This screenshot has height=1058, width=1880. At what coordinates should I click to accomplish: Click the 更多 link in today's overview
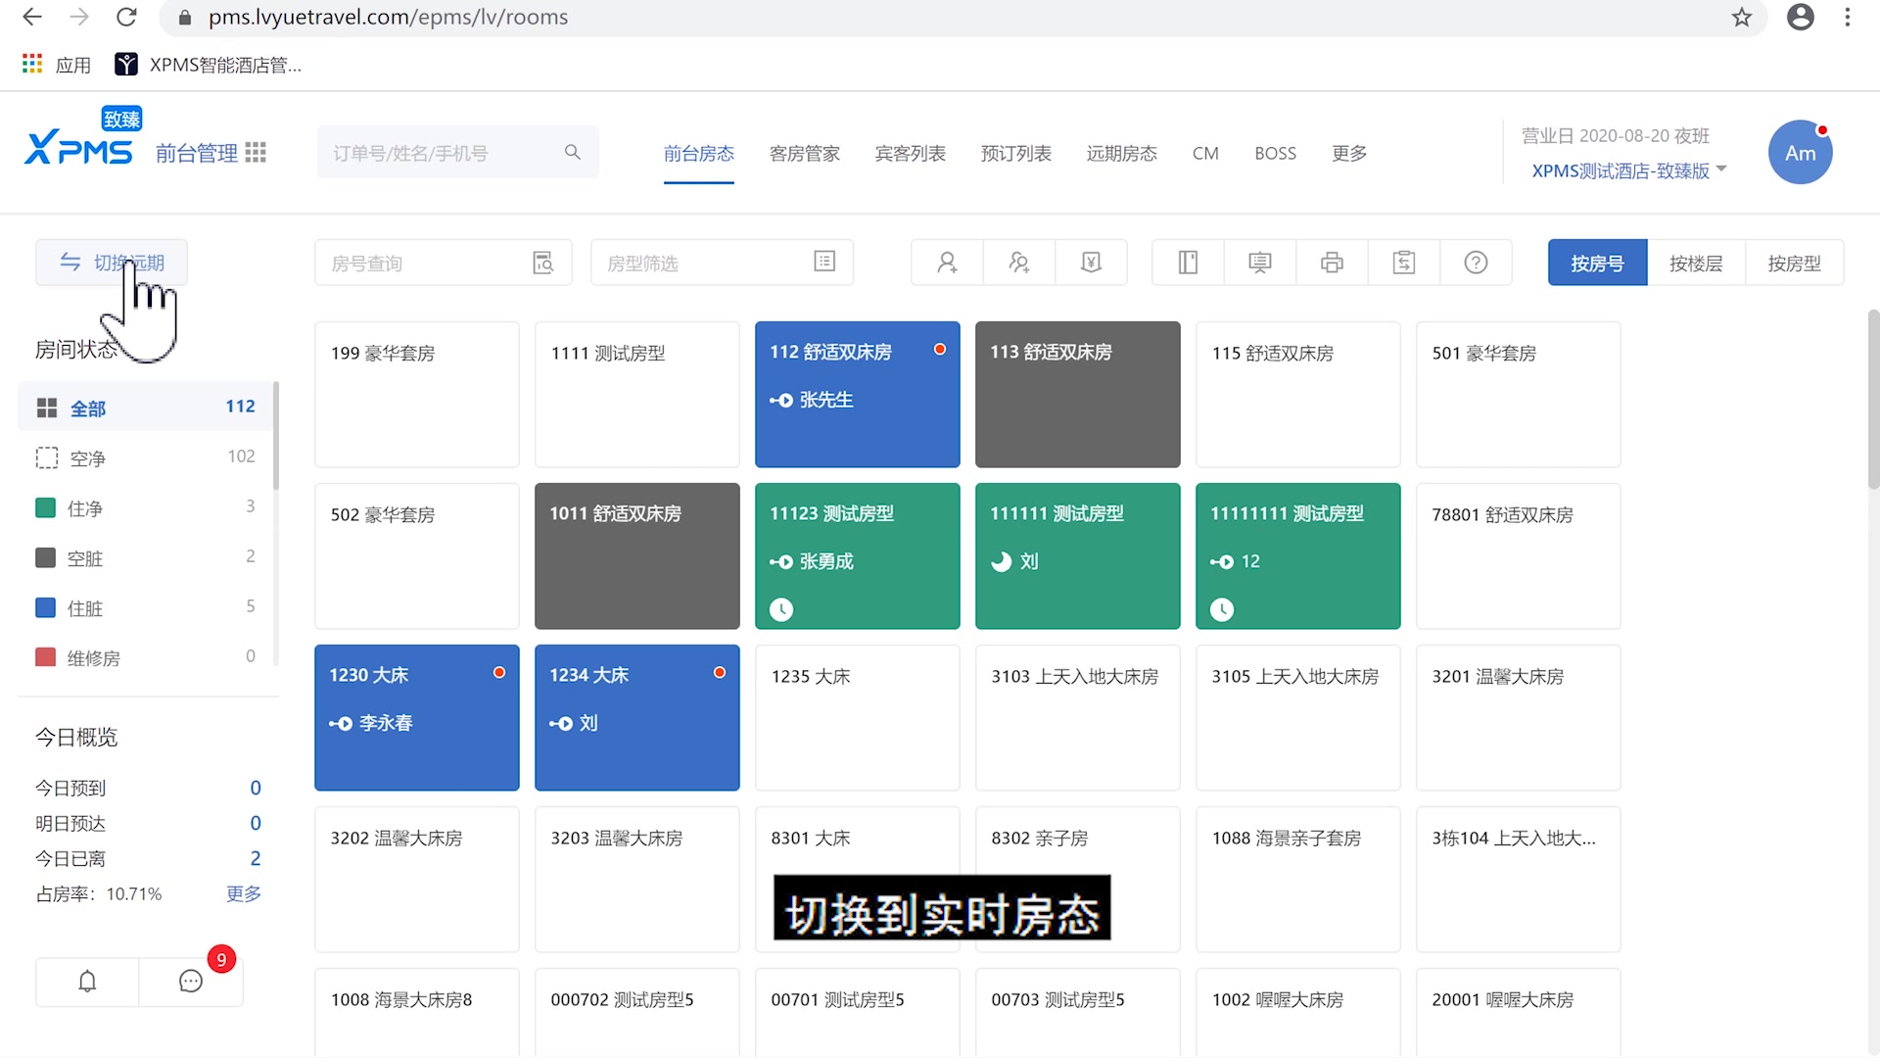pyautogui.click(x=244, y=893)
